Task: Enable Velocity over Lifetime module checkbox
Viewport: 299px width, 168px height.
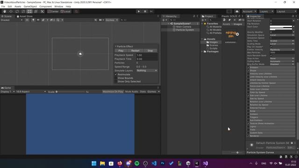Action: click(x=248, y=74)
